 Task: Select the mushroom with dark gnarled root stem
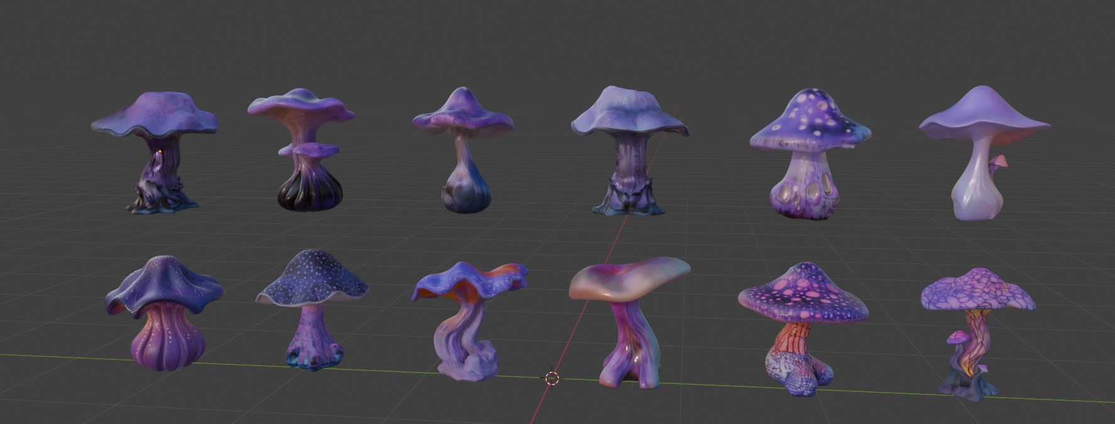pos(156,153)
